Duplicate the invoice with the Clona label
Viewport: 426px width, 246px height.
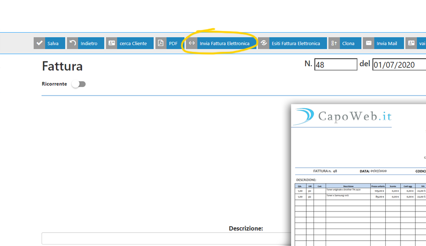pyautogui.click(x=348, y=44)
